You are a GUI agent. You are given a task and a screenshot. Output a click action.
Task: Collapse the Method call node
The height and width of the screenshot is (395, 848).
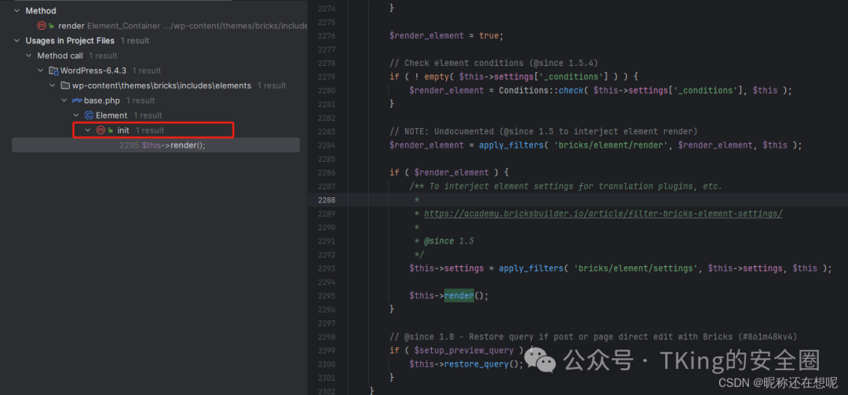pos(29,56)
